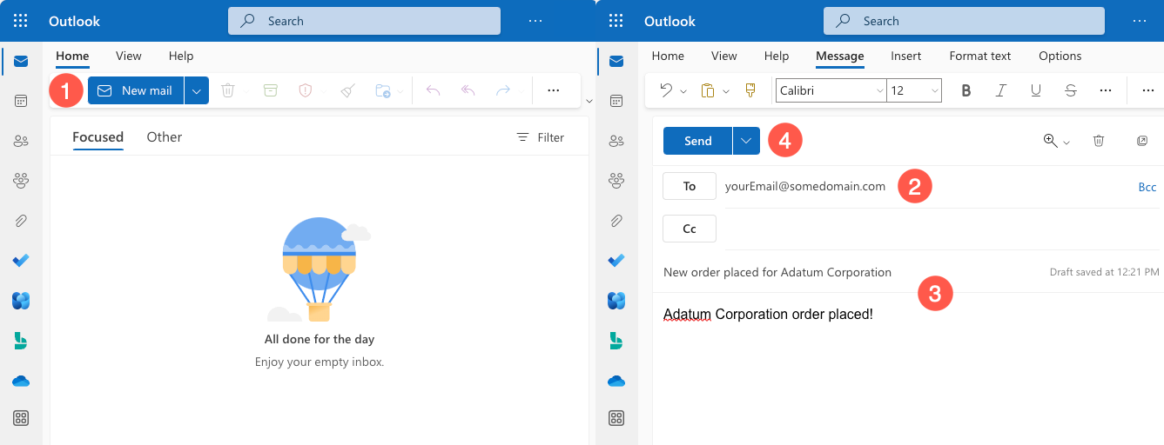Viewport: 1164px width, 445px height.
Task: Click the Undo arrow icon
Action: tap(666, 90)
